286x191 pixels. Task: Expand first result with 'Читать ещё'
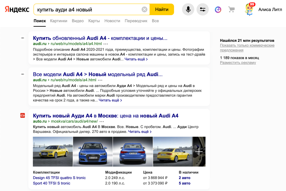(136, 59)
